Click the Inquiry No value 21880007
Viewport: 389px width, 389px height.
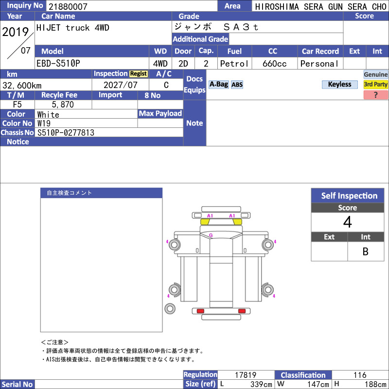[x=68, y=7]
